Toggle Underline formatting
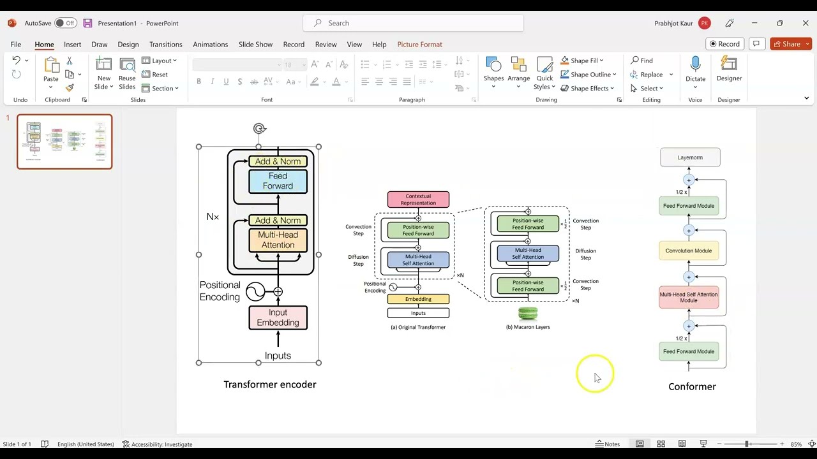This screenshot has height=459, width=817. (x=226, y=82)
